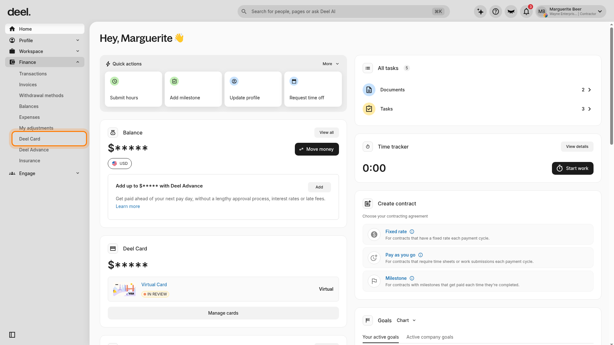Screen dimensions: 614x345
Task: Show info icon next to Fixed rate
Action: (412, 232)
